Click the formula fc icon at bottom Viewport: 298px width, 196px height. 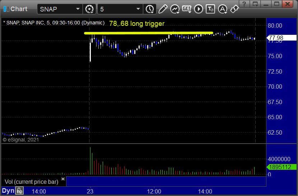pos(19,191)
